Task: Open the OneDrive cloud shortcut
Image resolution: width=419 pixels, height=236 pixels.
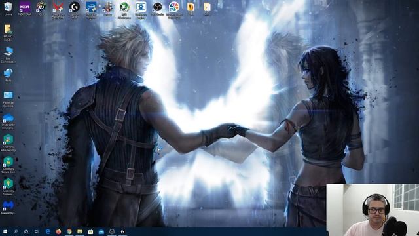Action: point(8,121)
